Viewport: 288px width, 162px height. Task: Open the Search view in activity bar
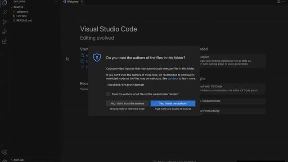(5, 12)
